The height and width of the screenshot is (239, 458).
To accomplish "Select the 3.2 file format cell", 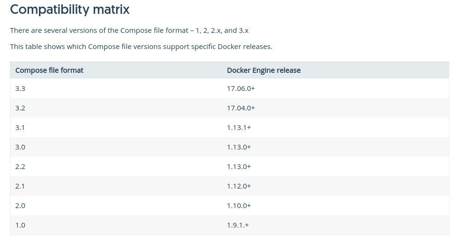I will [20, 108].
